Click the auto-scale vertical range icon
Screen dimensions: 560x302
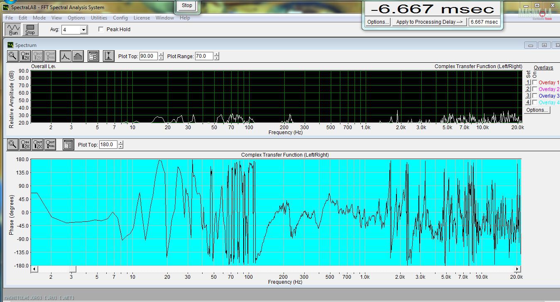(x=109, y=56)
